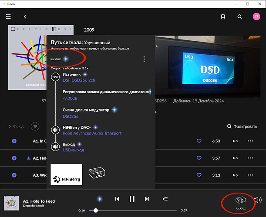Click the A2. Hole To Feed title

click(39, 201)
